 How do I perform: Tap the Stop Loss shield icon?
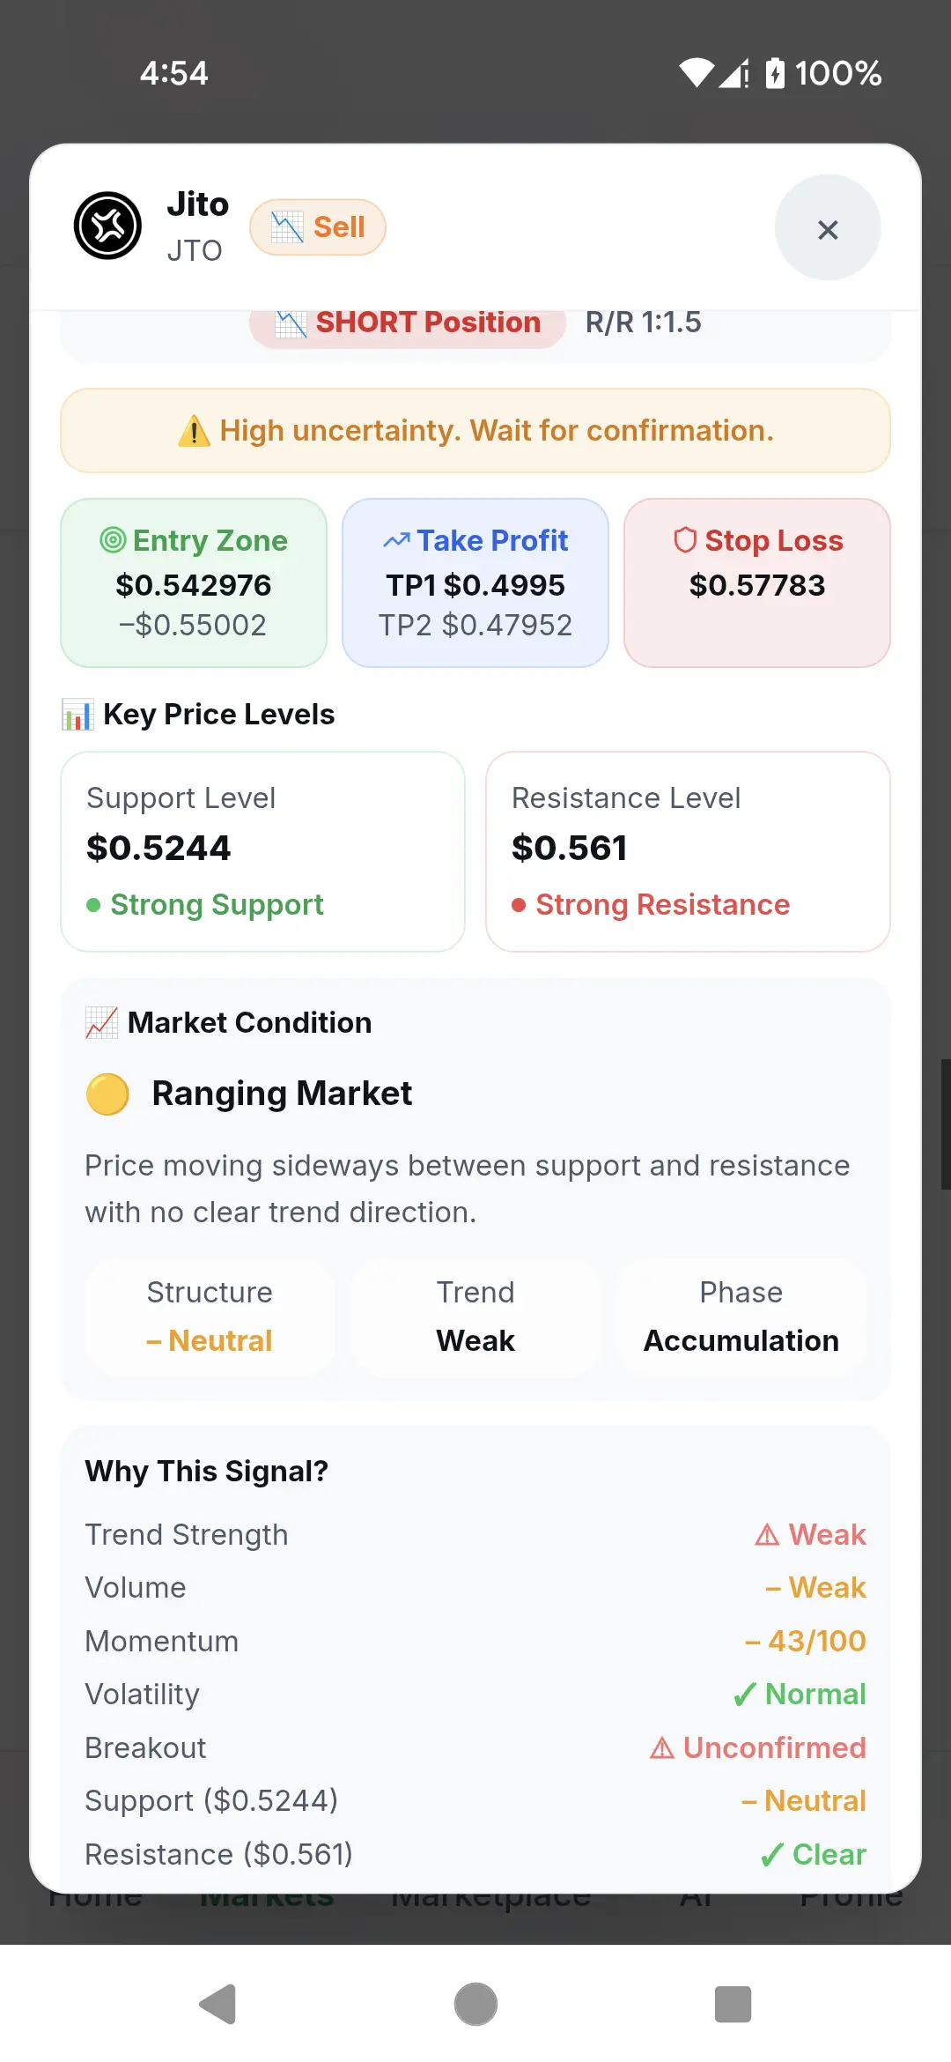click(x=685, y=540)
